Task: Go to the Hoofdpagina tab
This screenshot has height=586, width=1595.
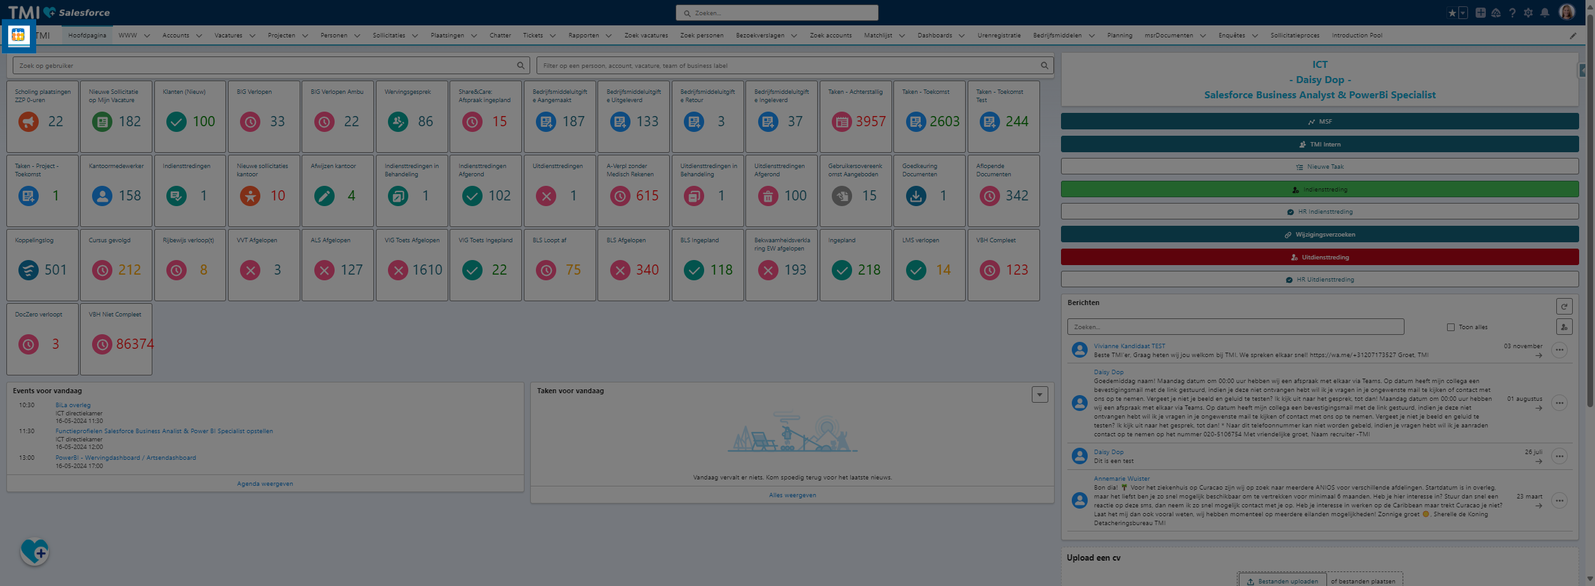Action: coord(88,36)
